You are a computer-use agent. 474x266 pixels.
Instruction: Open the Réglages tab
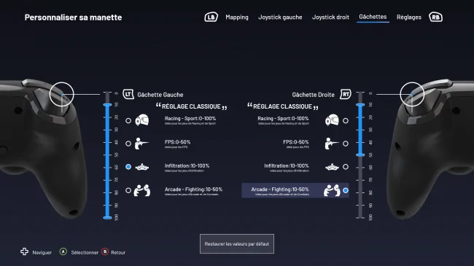point(408,17)
